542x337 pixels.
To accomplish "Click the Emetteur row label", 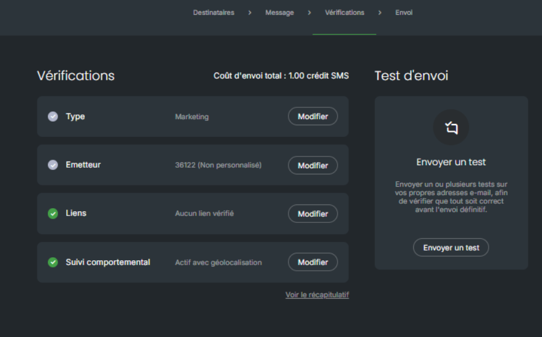I will pos(83,165).
